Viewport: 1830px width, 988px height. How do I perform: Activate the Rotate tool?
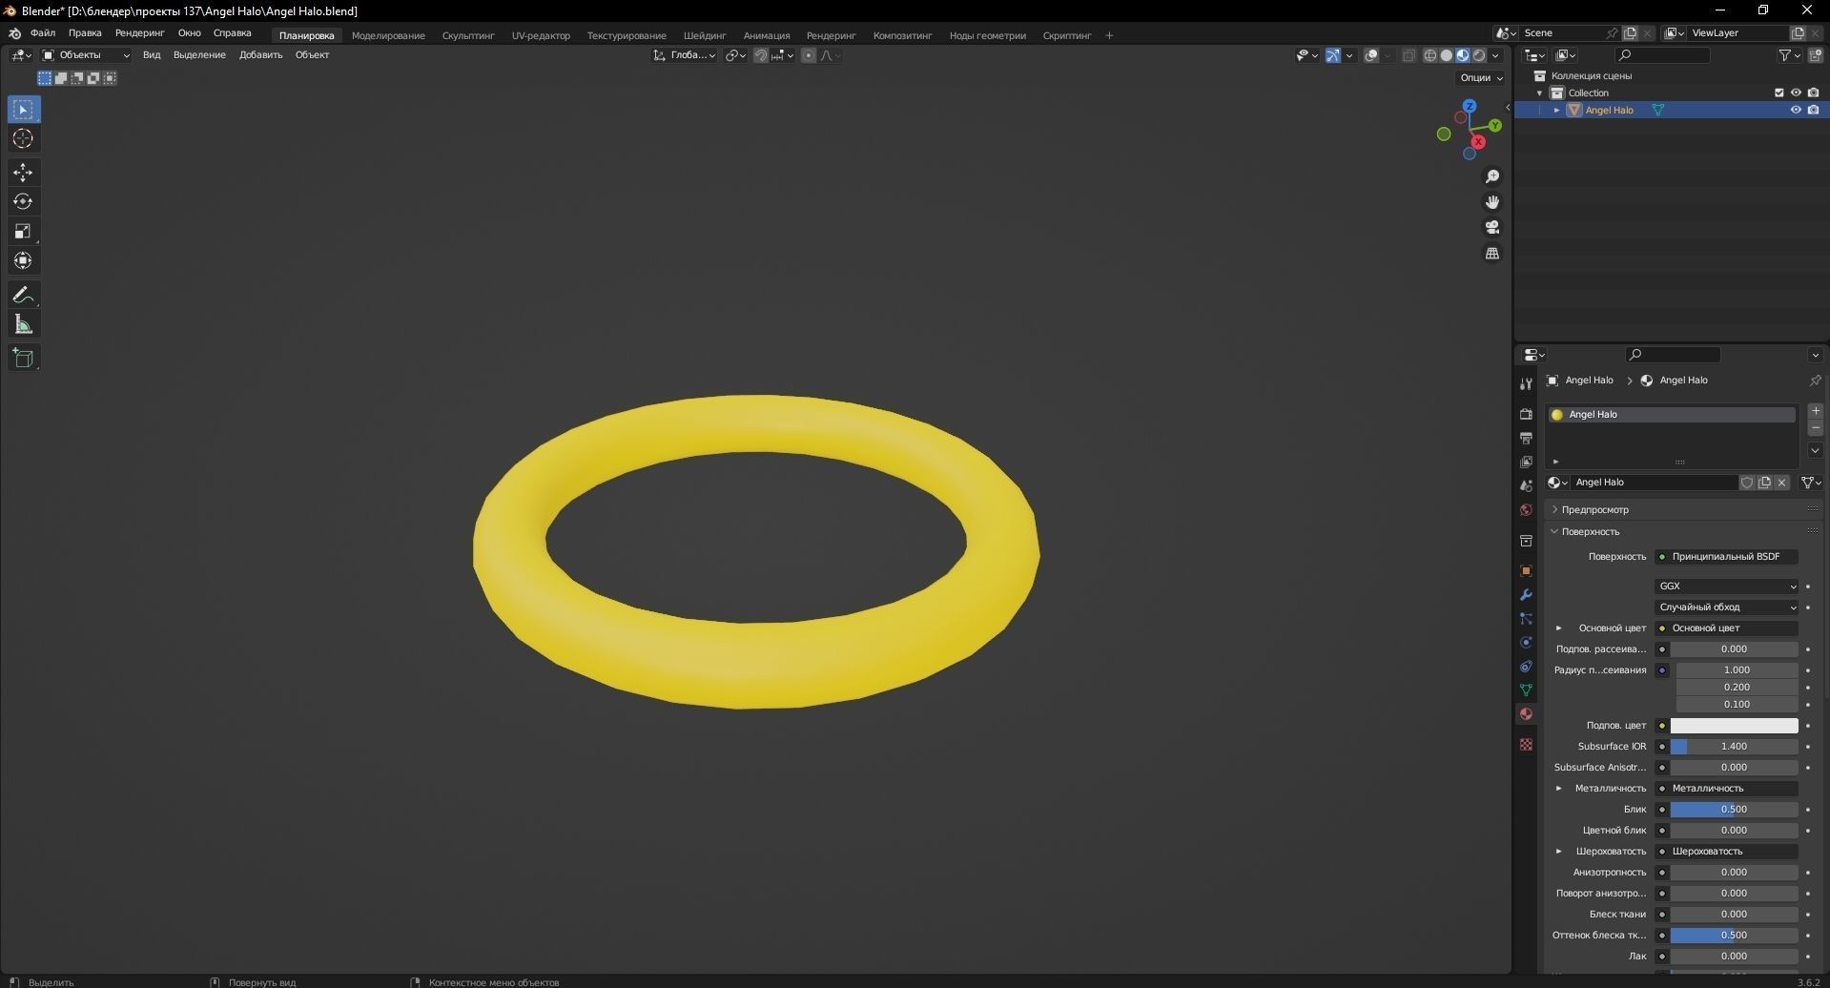(23, 202)
